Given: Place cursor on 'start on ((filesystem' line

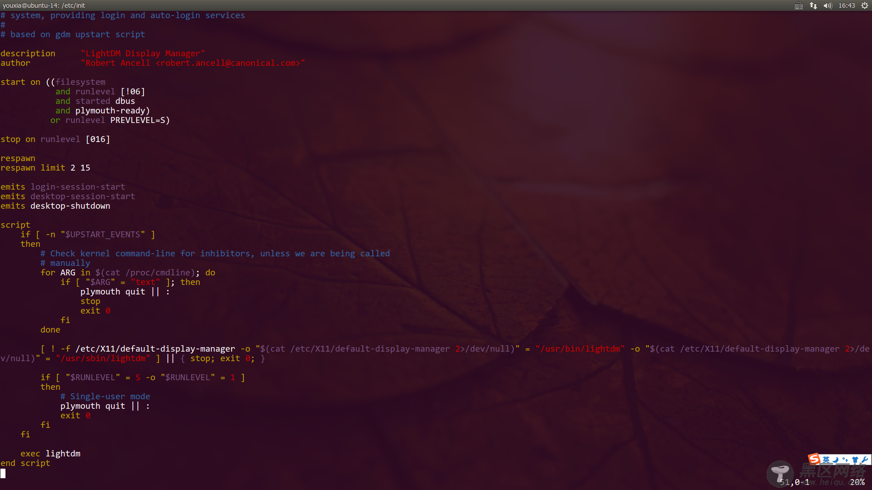Looking at the screenshot, I should coord(53,82).
